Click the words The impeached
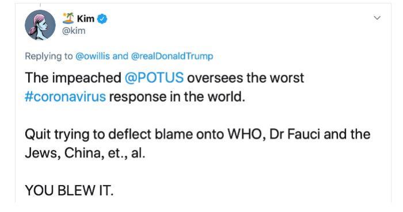The image size is (403, 212). pyautogui.click(x=73, y=78)
